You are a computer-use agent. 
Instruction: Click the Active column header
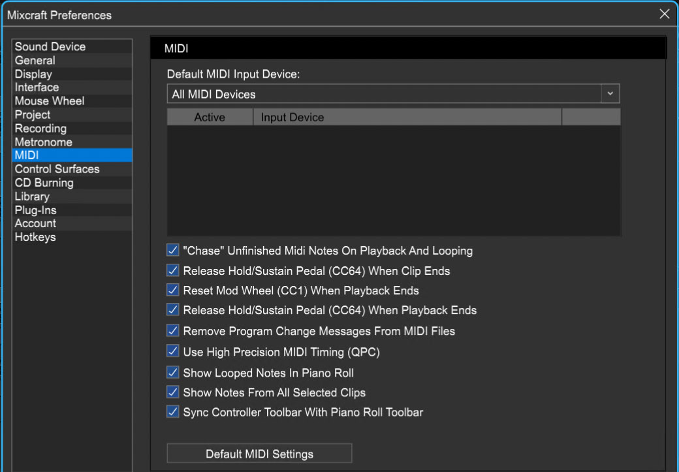coord(210,117)
